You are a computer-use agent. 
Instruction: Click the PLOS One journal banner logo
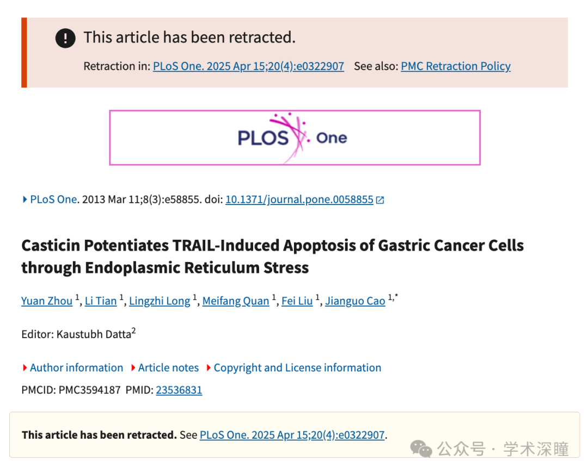[x=295, y=138]
